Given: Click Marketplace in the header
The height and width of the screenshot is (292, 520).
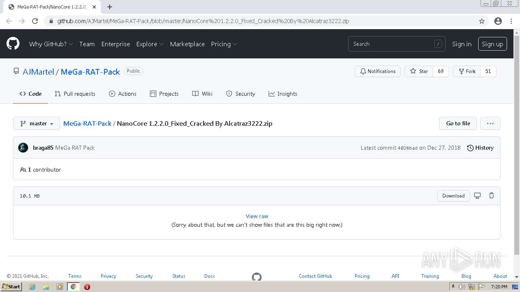Looking at the screenshot, I should pyautogui.click(x=187, y=44).
